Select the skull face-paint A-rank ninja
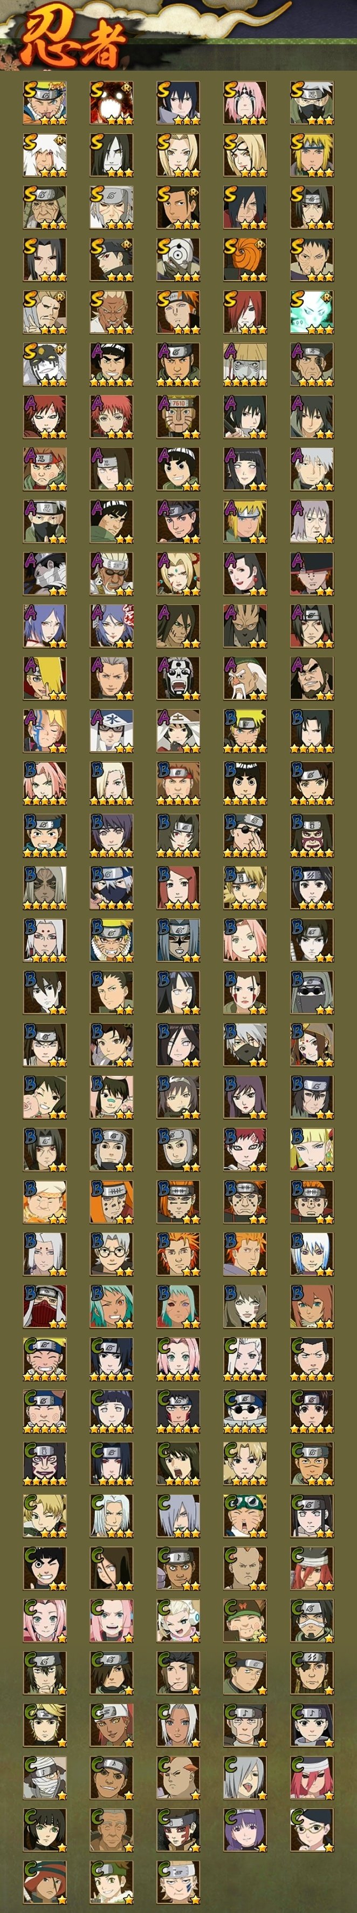Image resolution: width=357 pixels, height=1913 pixels. [178, 678]
